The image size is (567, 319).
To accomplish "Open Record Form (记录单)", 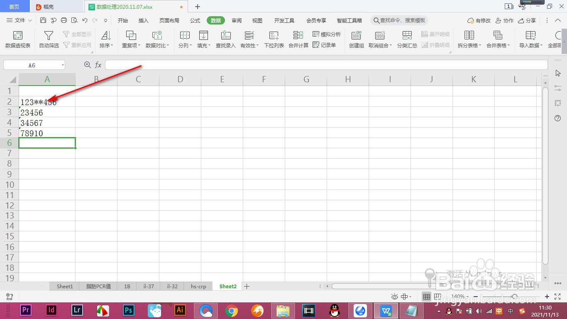I will tap(324, 45).
